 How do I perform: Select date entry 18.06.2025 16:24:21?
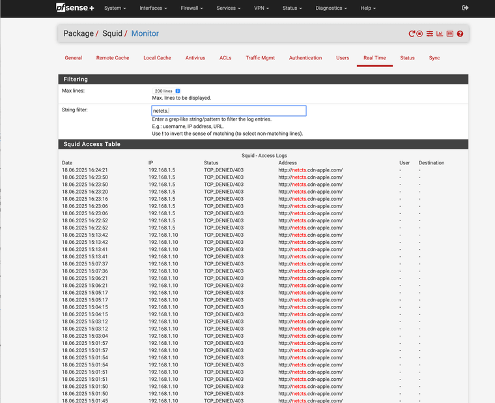tap(85, 170)
